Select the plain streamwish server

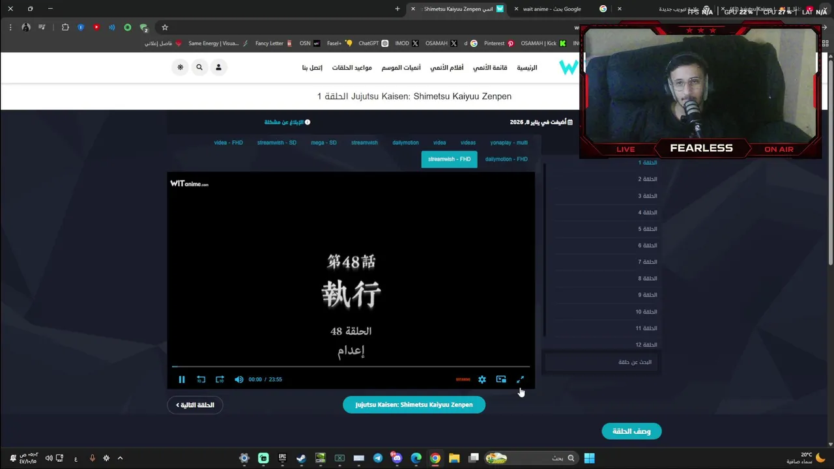click(364, 143)
